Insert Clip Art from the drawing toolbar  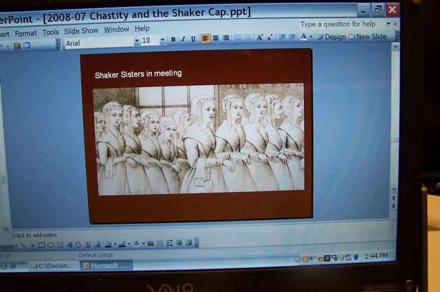tap(87, 245)
